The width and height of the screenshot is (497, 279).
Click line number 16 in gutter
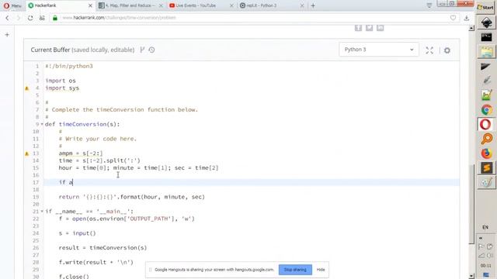coord(36,175)
